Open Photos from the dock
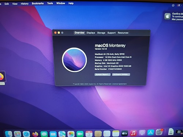 [x=71, y=134]
